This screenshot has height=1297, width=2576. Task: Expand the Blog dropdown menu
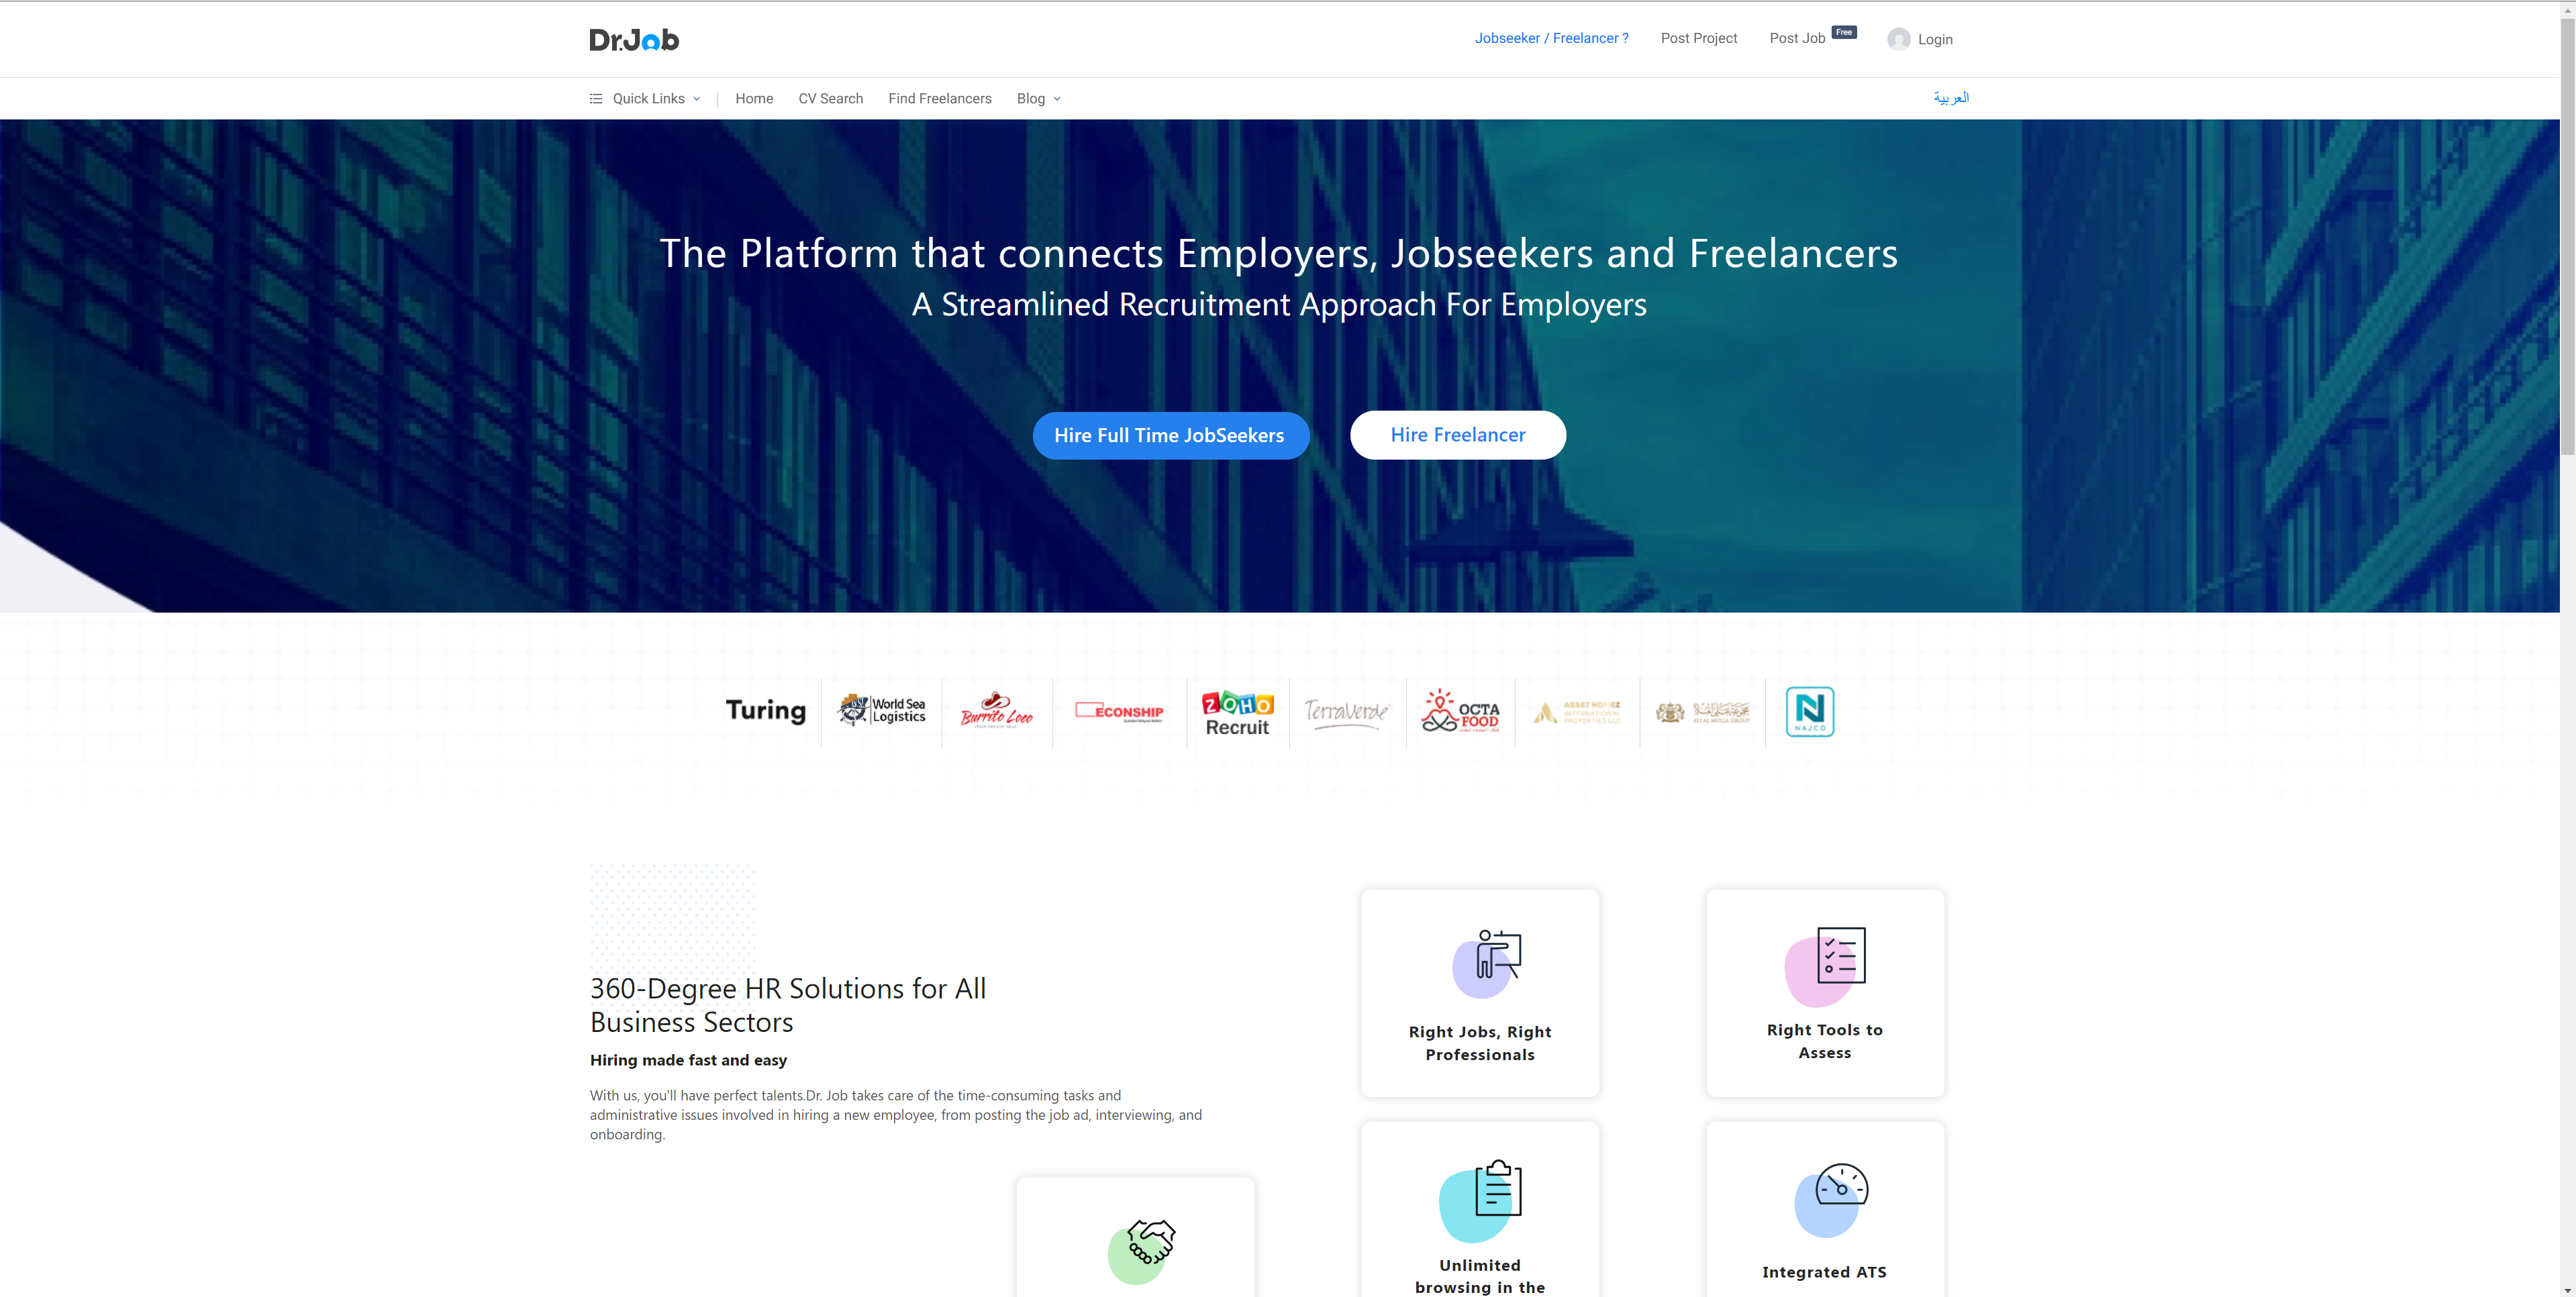[x=1037, y=98]
